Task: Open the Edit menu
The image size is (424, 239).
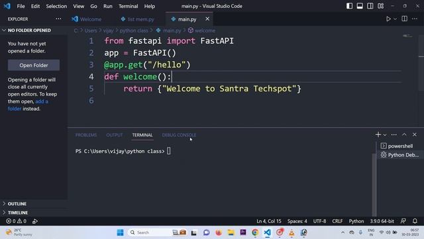Action: tap(35, 6)
